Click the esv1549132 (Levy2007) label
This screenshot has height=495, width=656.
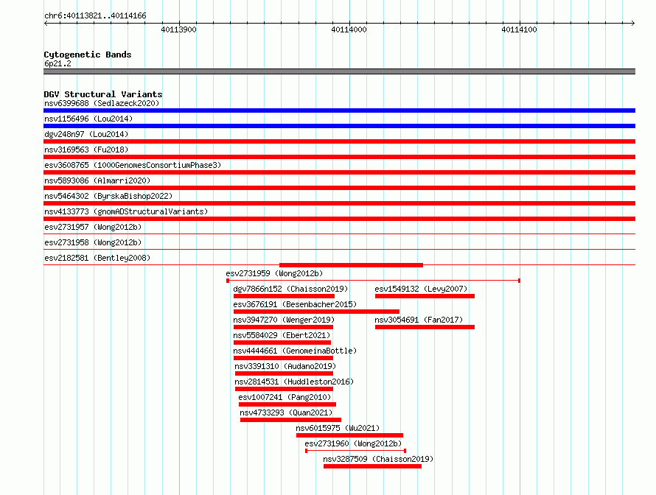pos(421,289)
